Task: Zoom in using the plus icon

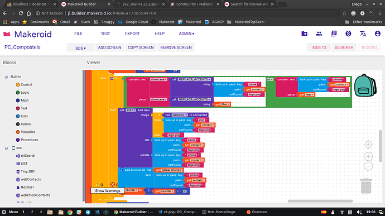Action: point(368,156)
